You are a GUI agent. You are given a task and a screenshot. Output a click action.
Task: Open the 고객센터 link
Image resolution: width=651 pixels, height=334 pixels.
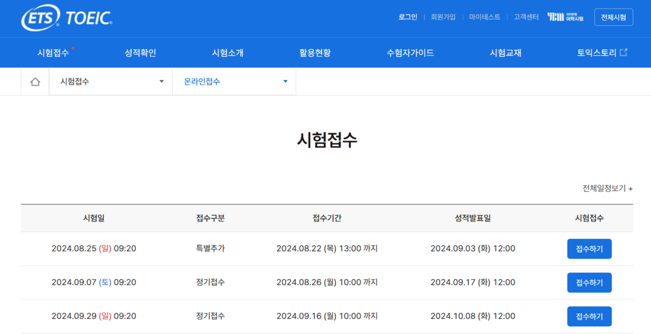[x=526, y=17]
